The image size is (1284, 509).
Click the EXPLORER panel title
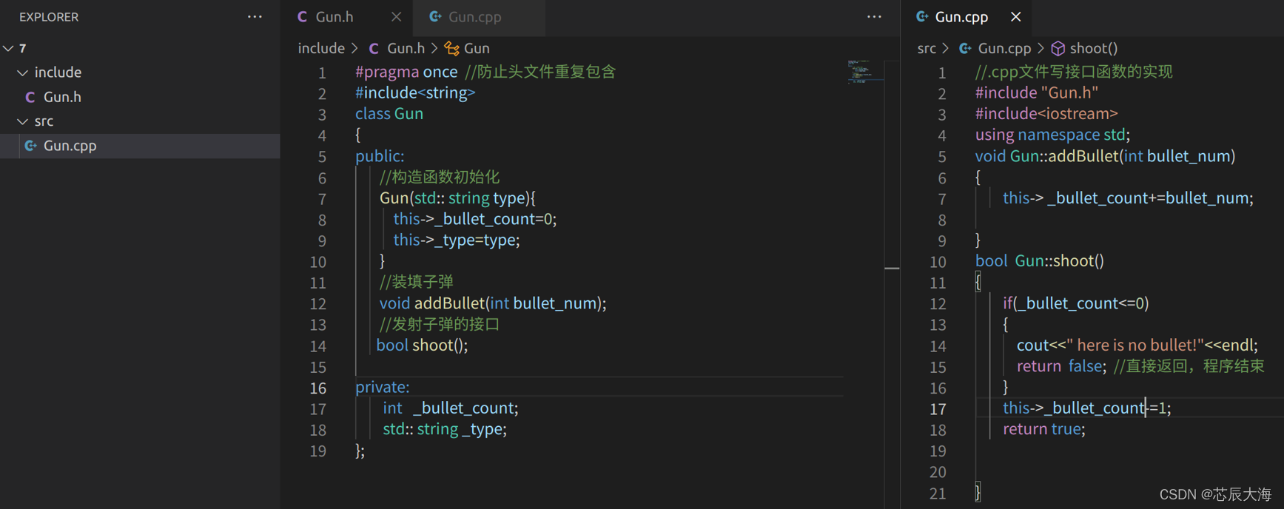pos(49,16)
